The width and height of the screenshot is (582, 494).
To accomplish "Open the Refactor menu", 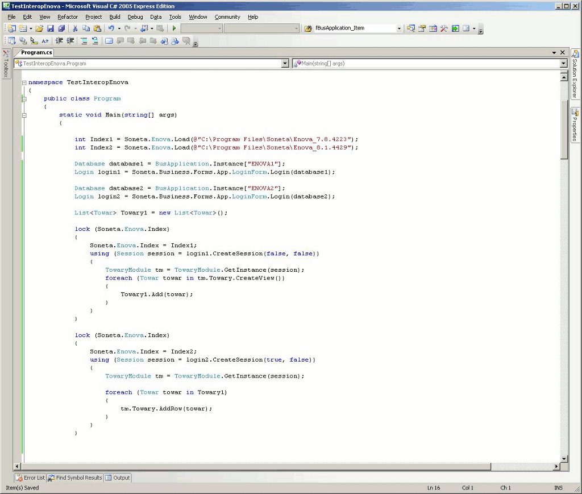I will pos(68,16).
